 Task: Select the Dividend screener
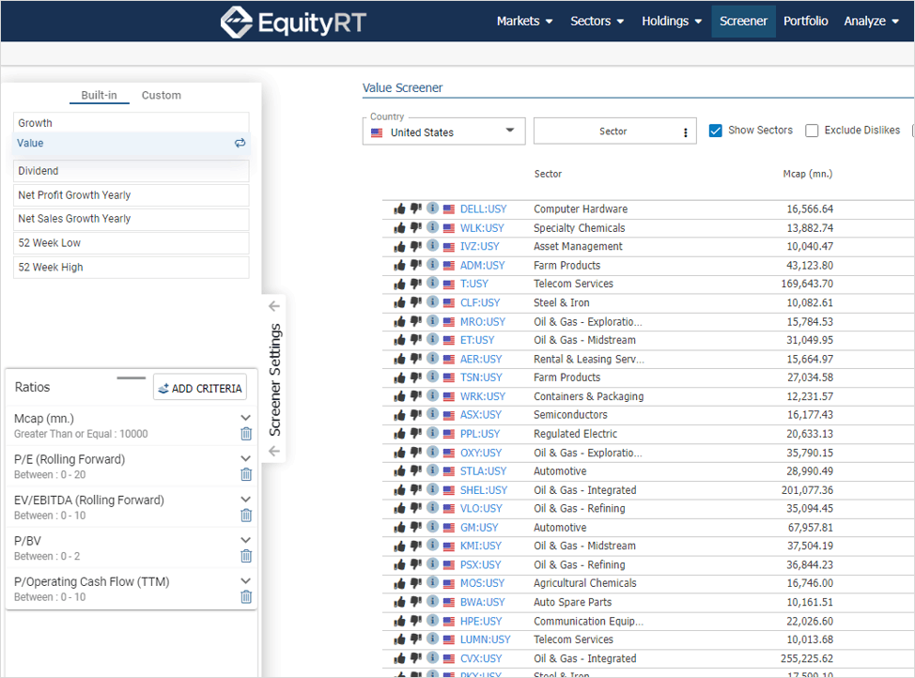(x=132, y=171)
